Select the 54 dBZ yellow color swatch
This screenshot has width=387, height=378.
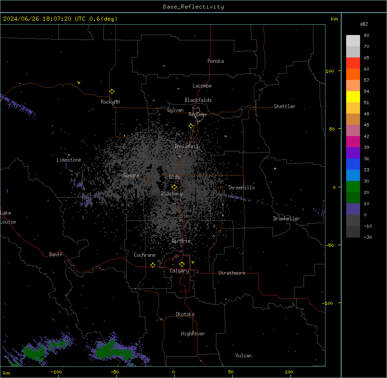(353, 97)
